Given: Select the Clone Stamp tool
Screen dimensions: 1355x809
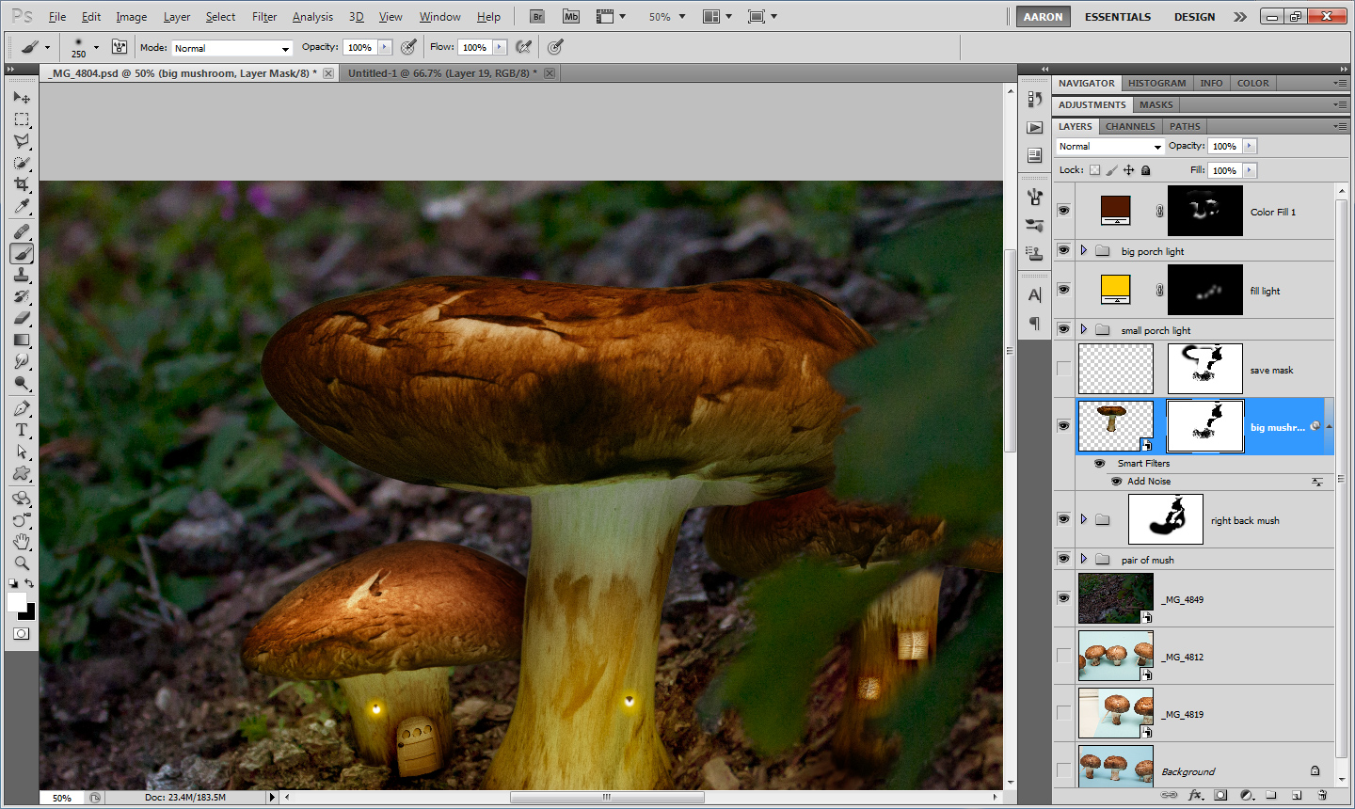Looking at the screenshot, I should coord(22,275).
